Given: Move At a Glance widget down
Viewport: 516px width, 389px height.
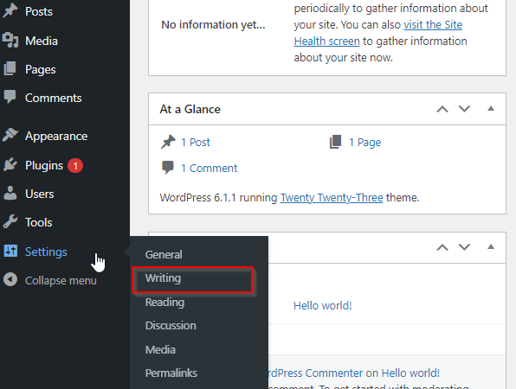Looking at the screenshot, I should click(464, 109).
